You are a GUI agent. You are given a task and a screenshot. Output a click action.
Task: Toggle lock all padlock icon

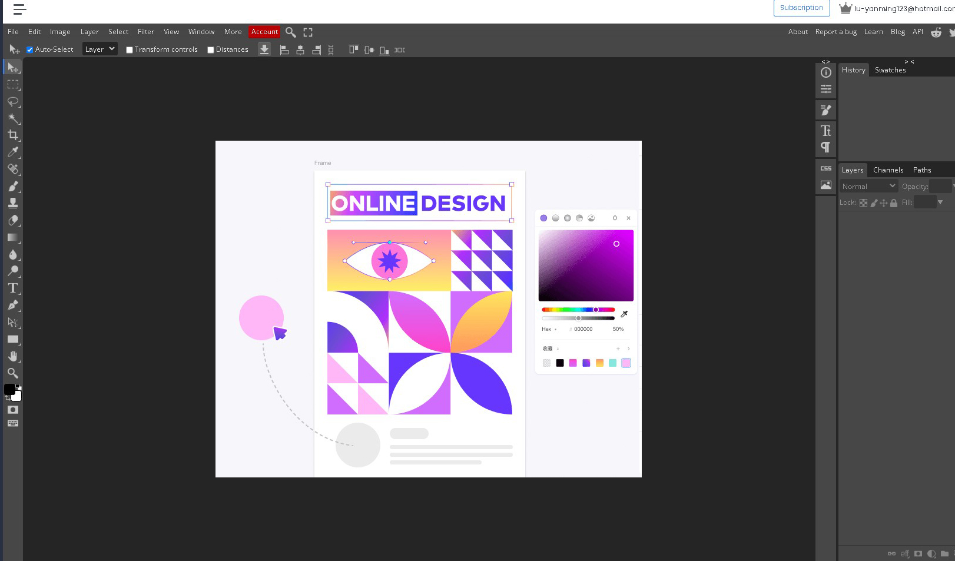tap(894, 203)
